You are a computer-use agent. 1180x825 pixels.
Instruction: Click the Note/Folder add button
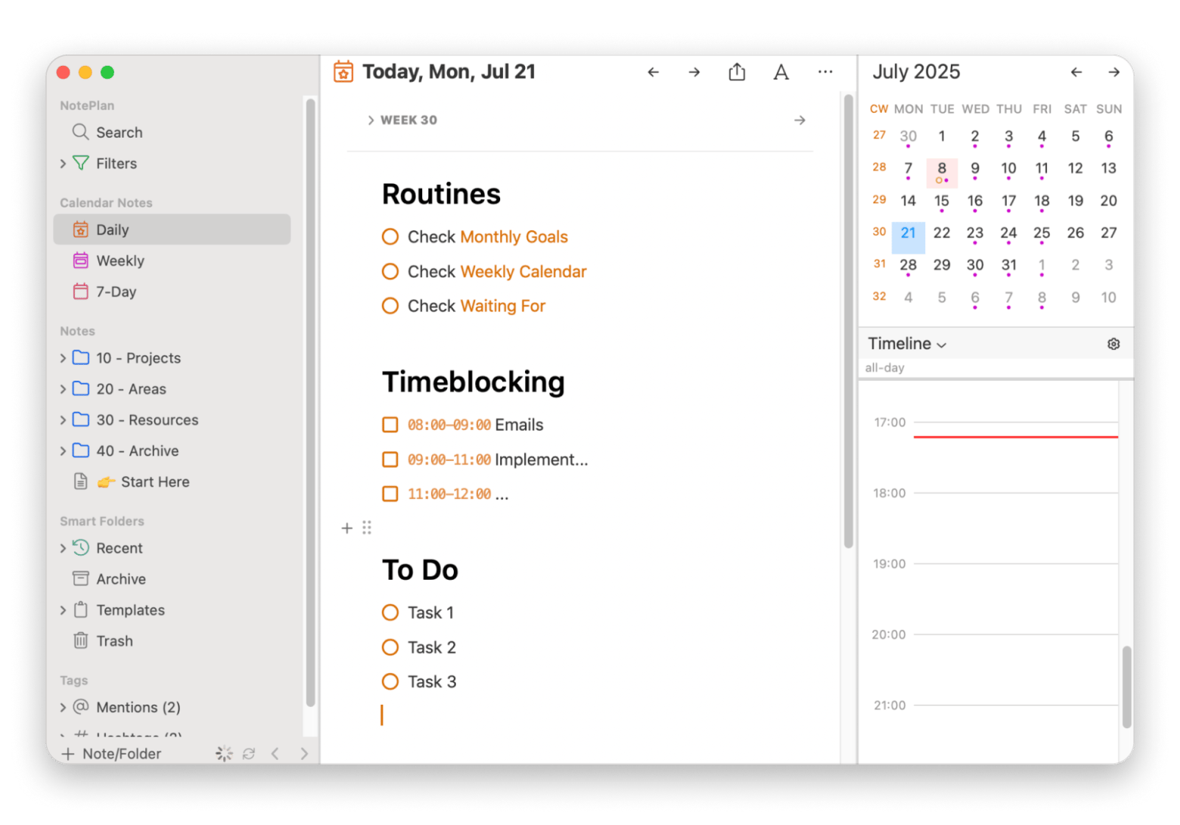click(112, 754)
